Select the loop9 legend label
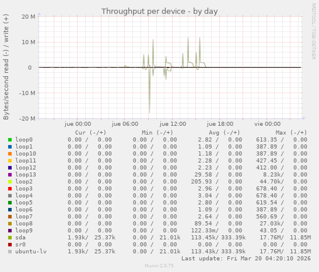 (24, 231)
